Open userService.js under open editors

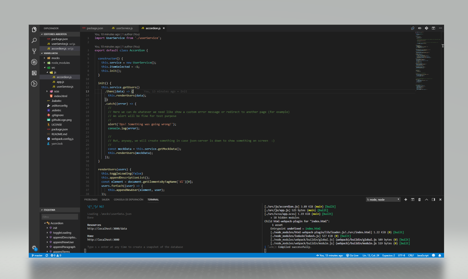pyautogui.click(x=60, y=44)
